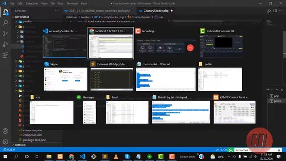Select the php terminal in the terminal list
This screenshot has height=161, width=286.
click(x=276, y=96)
